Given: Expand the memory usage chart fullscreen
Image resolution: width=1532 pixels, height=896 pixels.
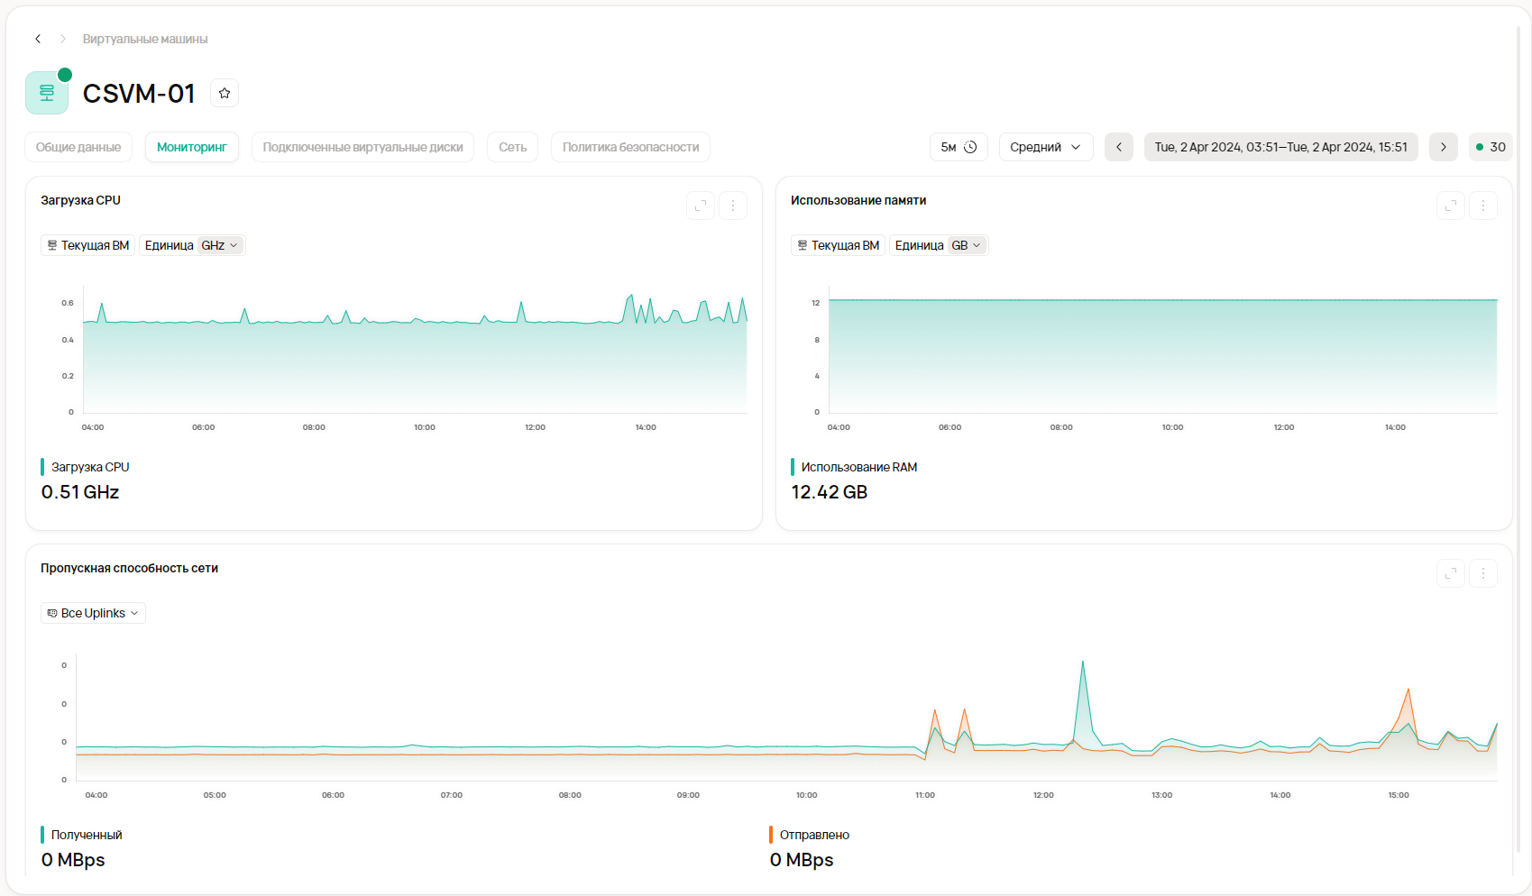Looking at the screenshot, I should (x=1450, y=206).
